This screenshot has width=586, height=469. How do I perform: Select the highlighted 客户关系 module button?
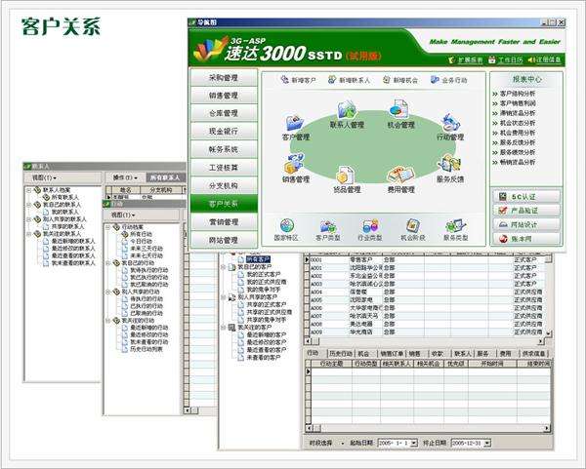coord(224,204)
